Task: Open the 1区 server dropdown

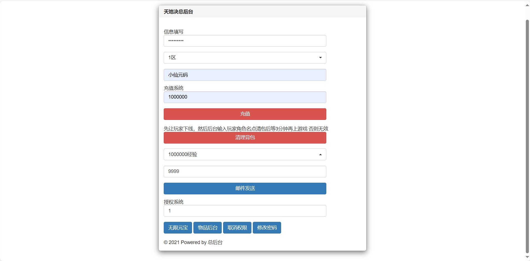Action: point(245,58)
